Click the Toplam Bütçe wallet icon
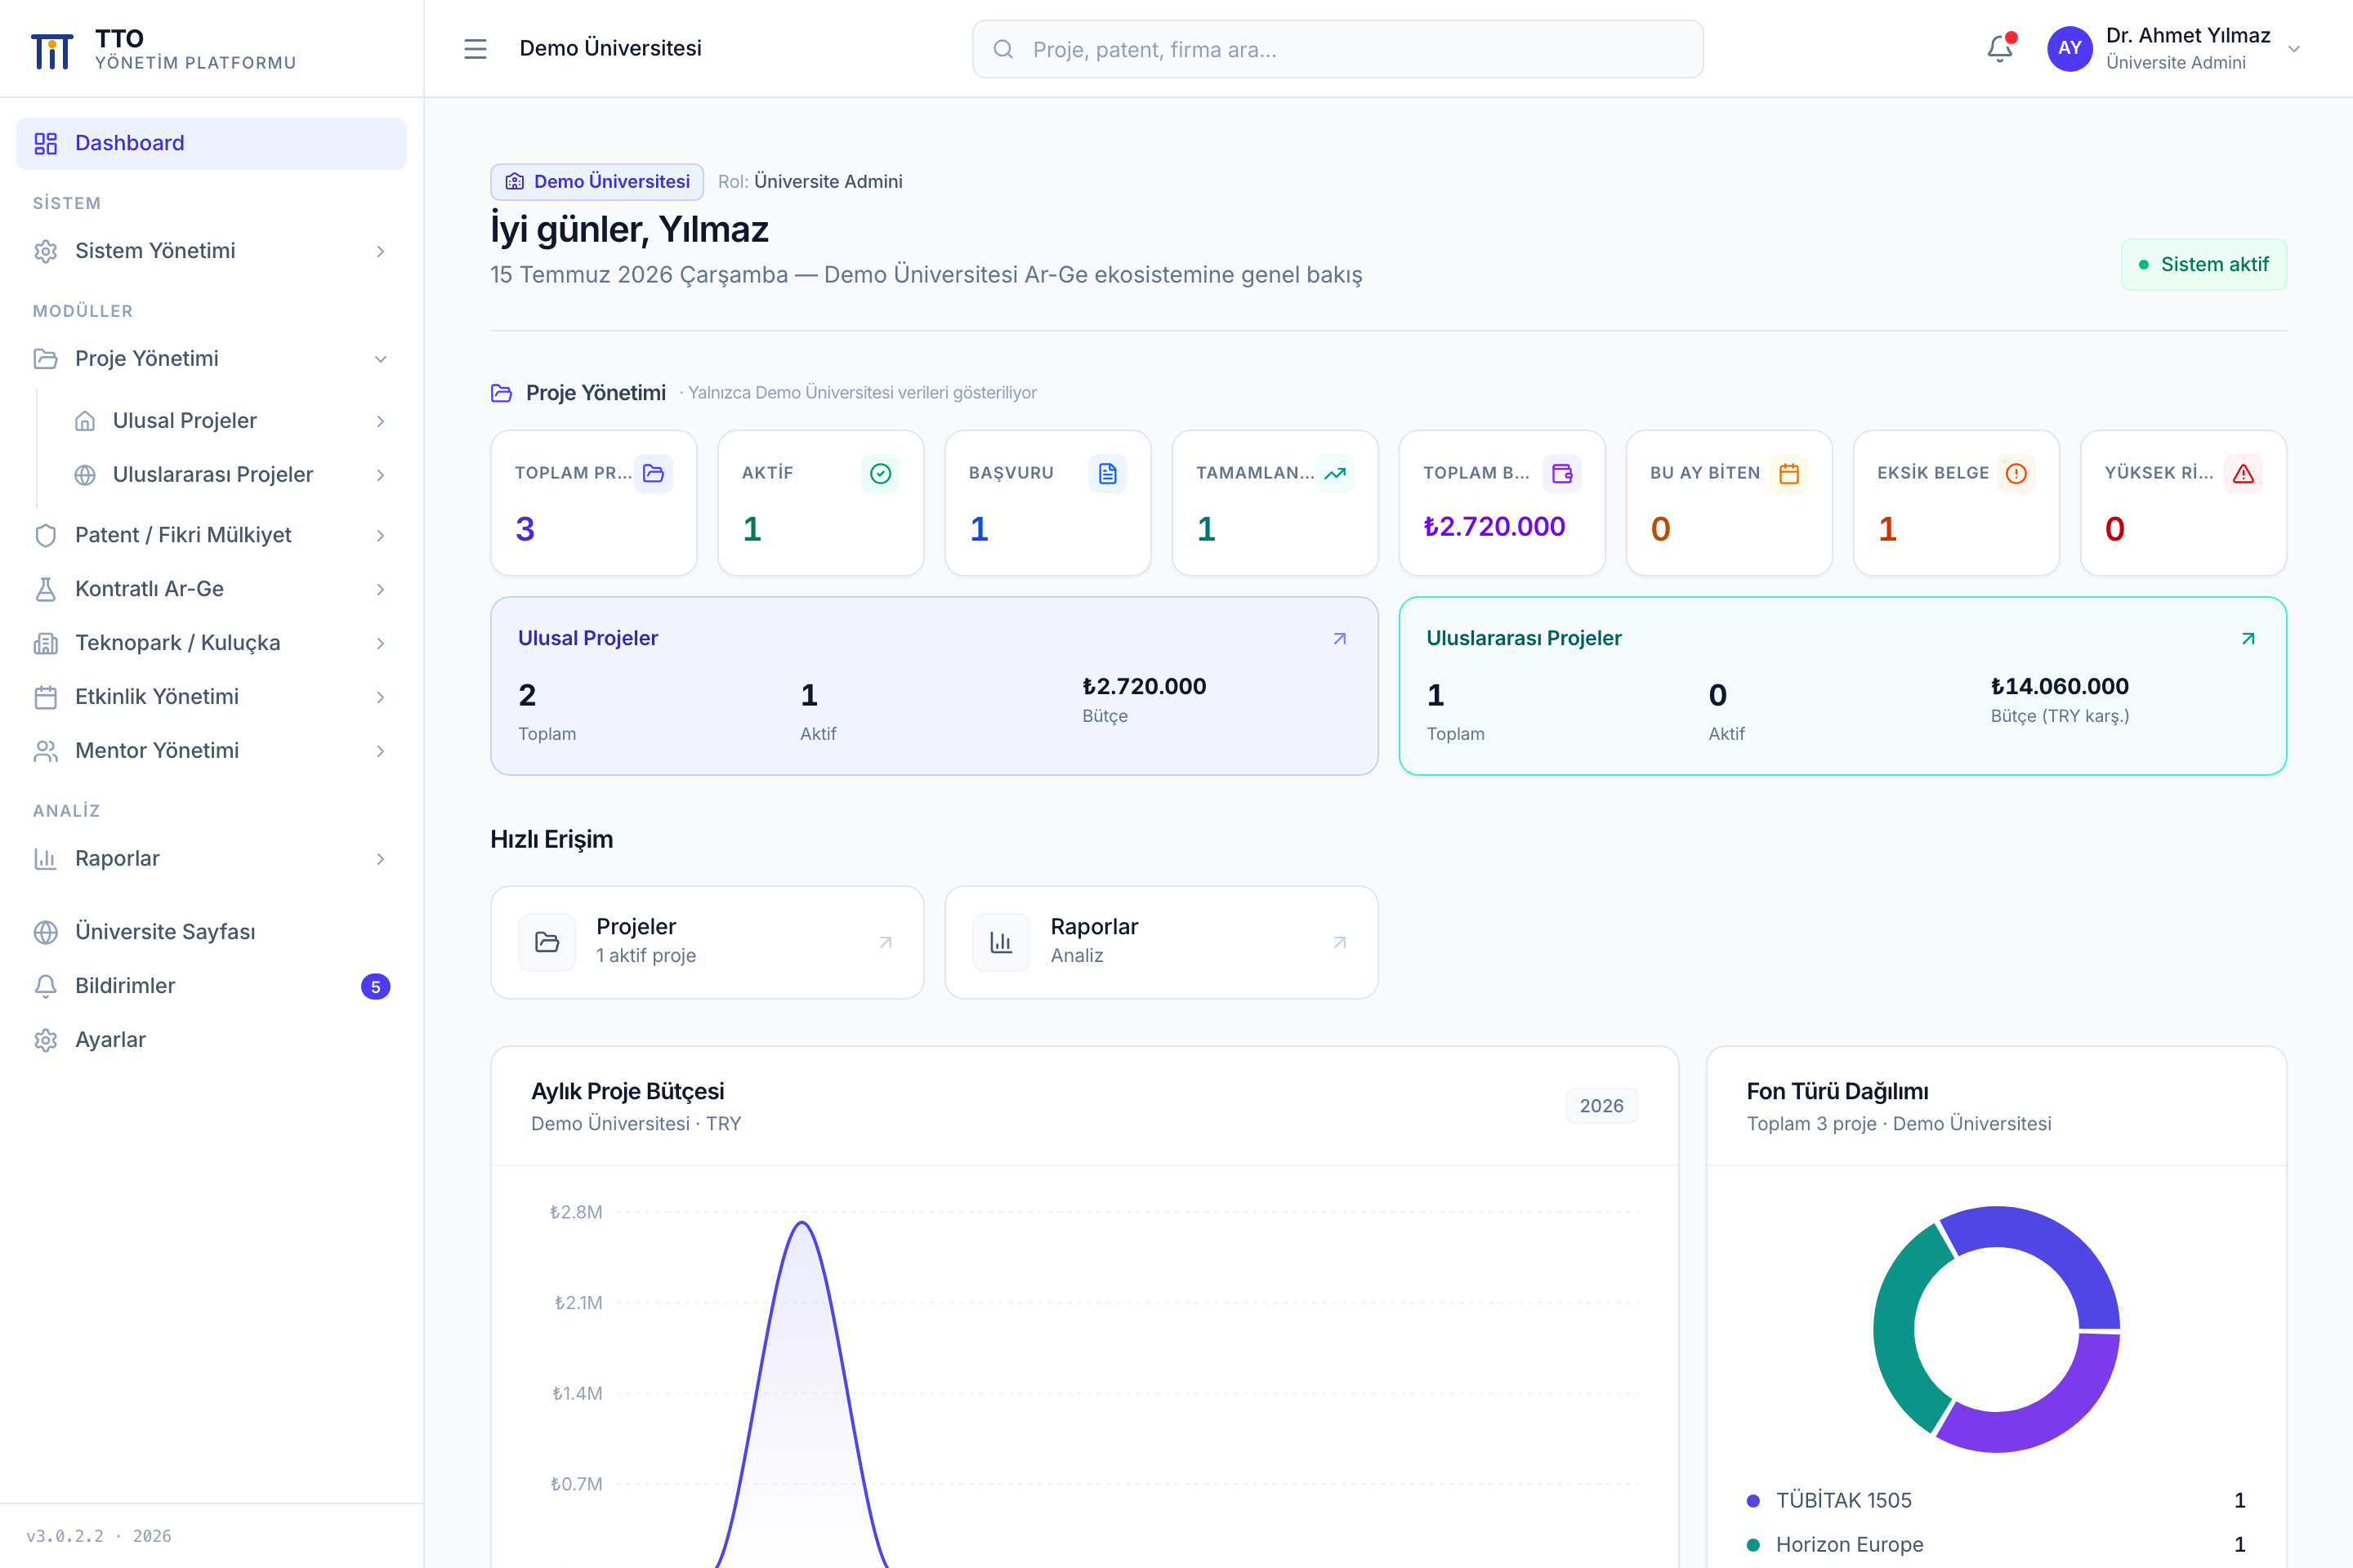 coord(1561,473)
